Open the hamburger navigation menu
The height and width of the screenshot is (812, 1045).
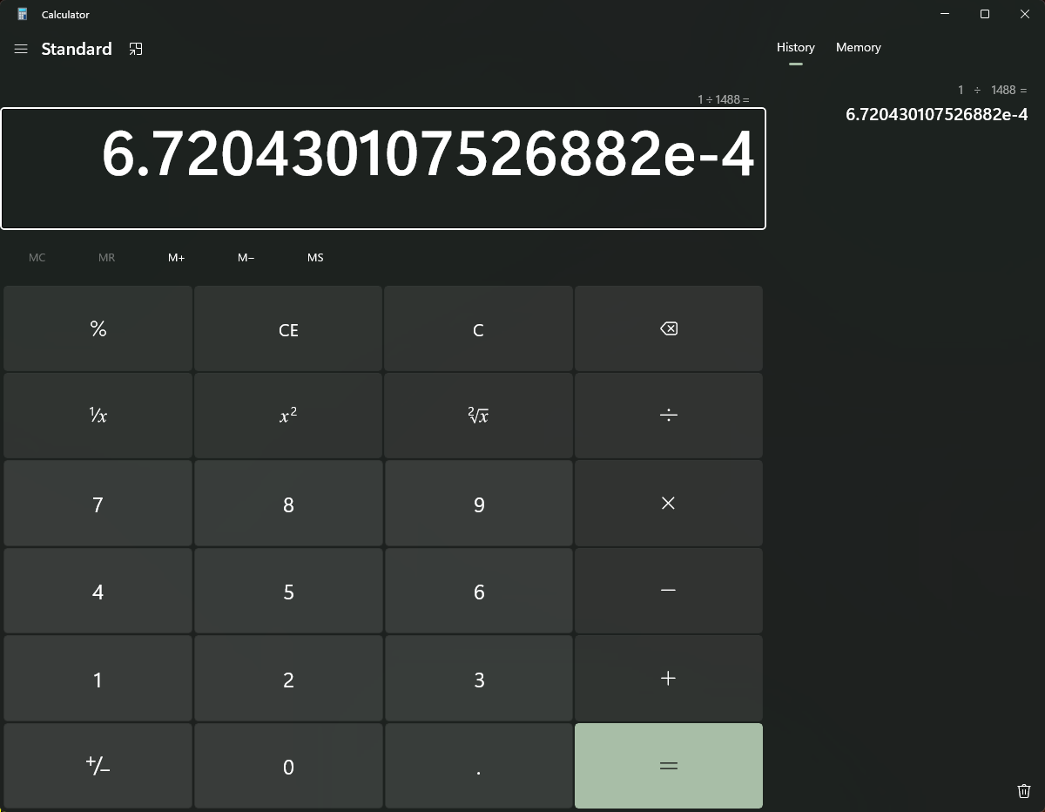[x=21, y=49]
